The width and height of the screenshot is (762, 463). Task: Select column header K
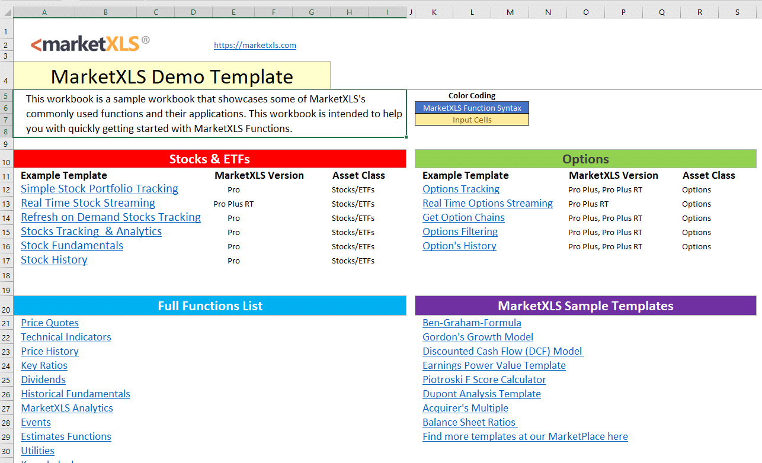tap(434, 12)
